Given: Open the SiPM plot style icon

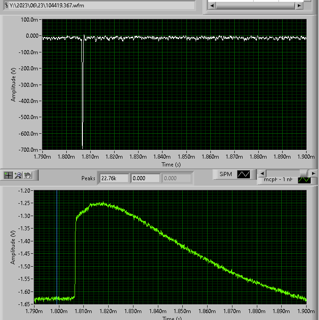Looking at the screenshot, I should (x=244, y=174).
